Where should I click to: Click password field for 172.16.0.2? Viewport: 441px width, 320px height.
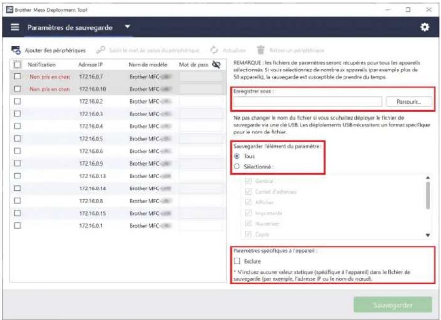[202, 101]
